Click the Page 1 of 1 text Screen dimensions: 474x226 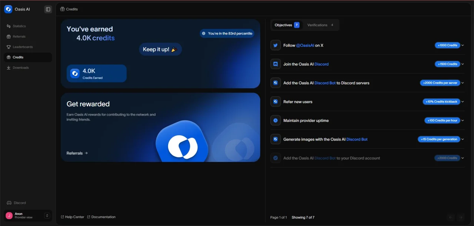point(278,217)
